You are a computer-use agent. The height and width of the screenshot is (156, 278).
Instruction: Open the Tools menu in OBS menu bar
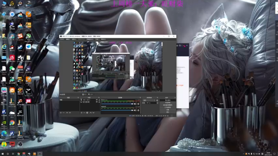[x=97, y=39]
